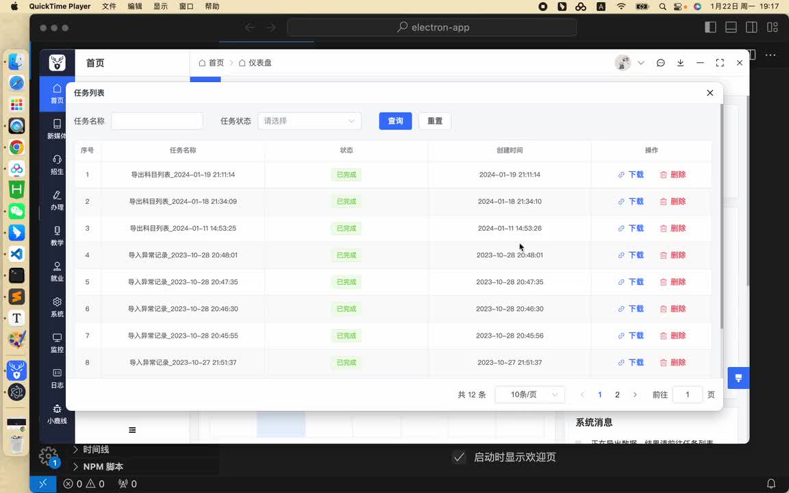This screenshot has height=493, width=789.
Task: Delete task 导入异常记录_2023-10-27 21:51:37
Action: pos(673,362)
